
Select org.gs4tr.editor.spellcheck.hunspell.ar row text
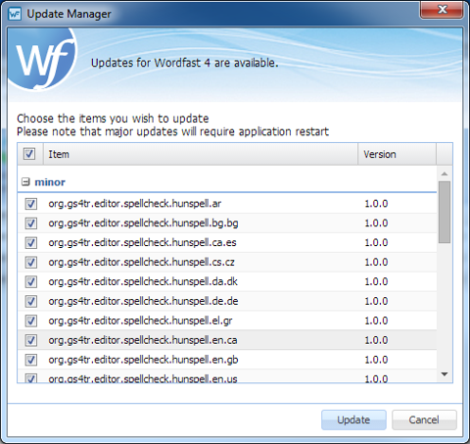pos(135,204)
